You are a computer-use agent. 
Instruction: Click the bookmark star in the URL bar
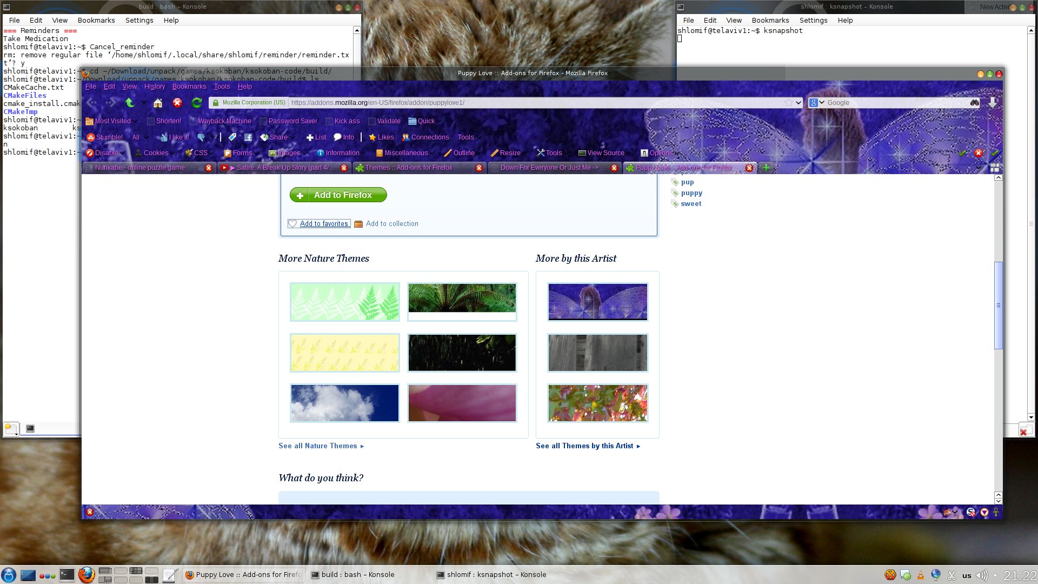click(x=789, y=103)
